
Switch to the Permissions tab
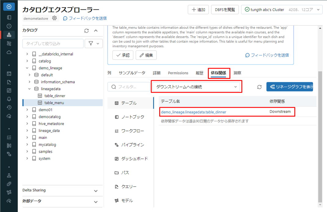(x=178, y=73)
